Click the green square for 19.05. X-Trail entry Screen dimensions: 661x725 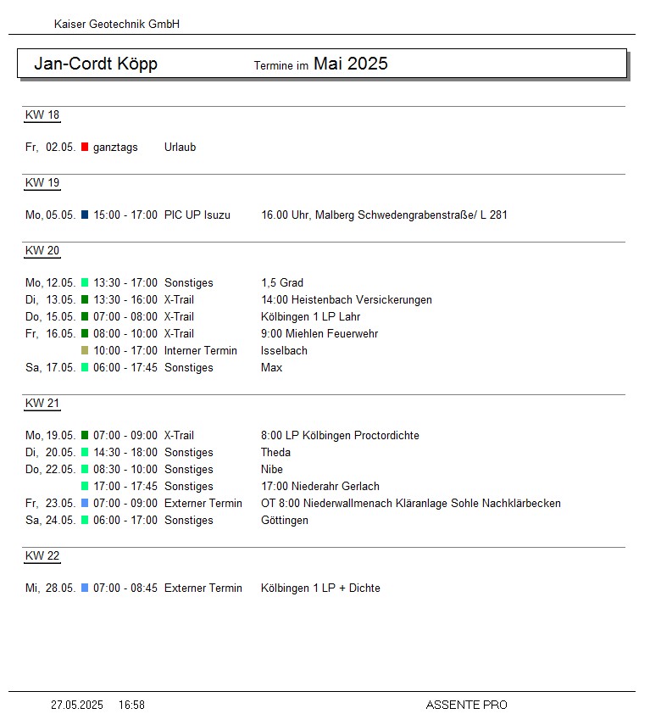pos(85,435)
